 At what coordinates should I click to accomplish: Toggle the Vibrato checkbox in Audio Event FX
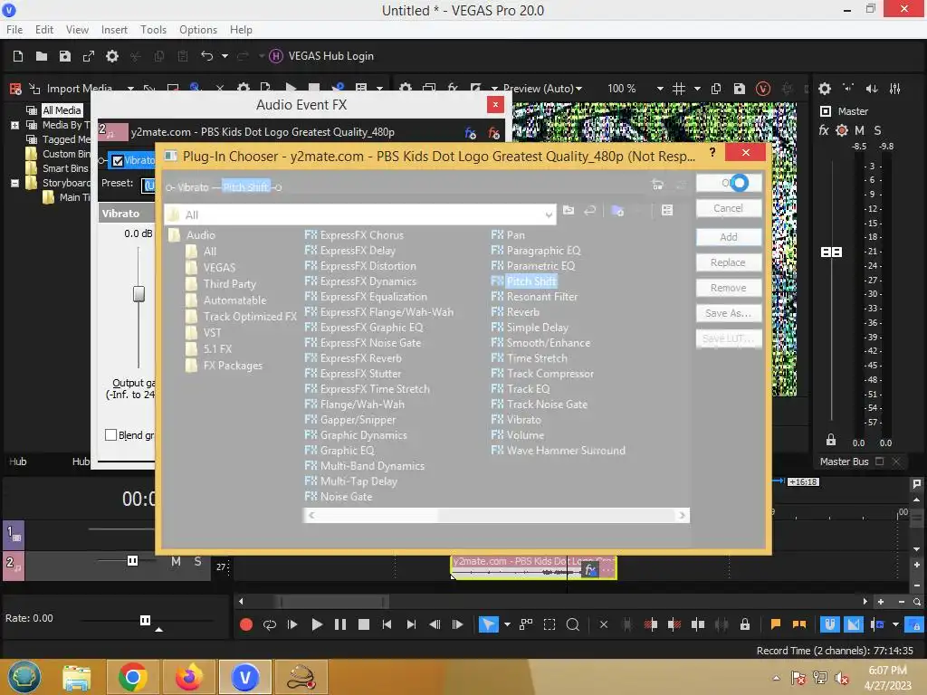click(118, 161)
